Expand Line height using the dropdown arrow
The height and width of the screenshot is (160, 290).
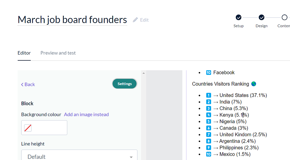pyautogui.click(x=131, y=157)
